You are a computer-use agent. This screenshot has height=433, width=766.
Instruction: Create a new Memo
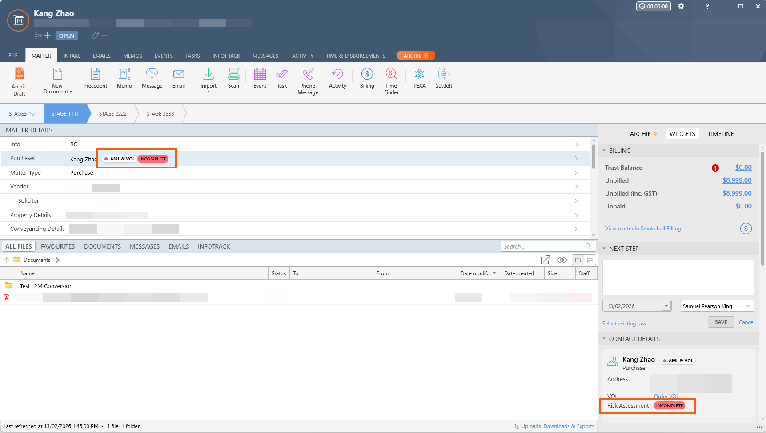(x=124, y=78)
